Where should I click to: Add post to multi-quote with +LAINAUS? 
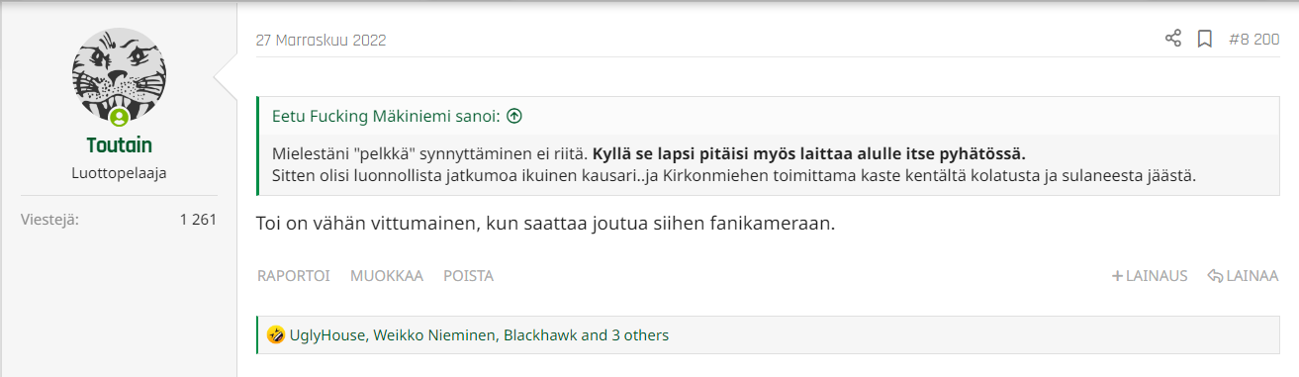click(1150, 276)
